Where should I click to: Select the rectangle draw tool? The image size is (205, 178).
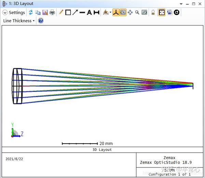pyautogui.click(x=68, y=13)
